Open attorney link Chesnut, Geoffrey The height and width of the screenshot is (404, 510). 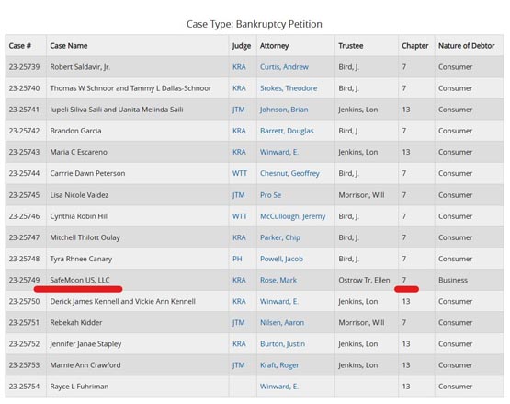tap(289, 173)
